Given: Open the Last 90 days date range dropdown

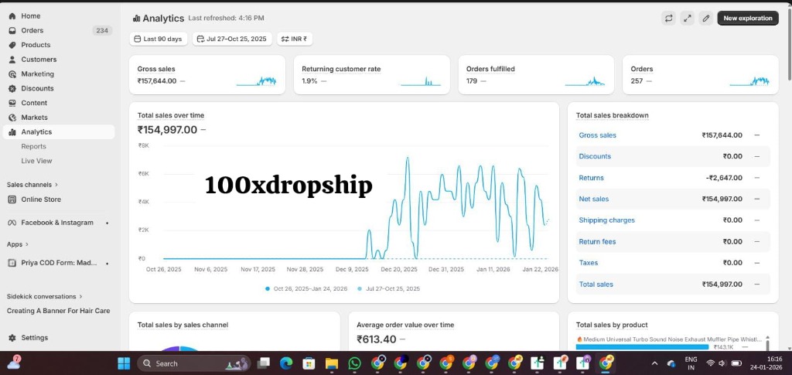Looking at the screenshot, I should coord(158,39).
